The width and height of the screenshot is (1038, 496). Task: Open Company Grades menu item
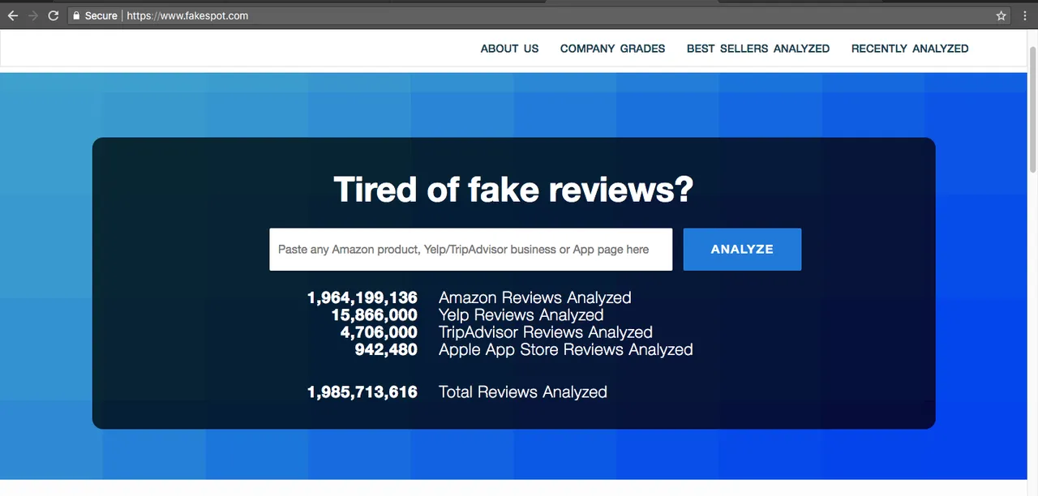click(x=612, y=49)
